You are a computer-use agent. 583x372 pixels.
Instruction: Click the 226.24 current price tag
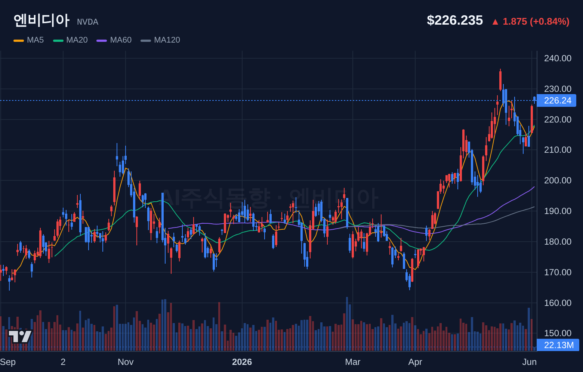[x=556, y=100]
